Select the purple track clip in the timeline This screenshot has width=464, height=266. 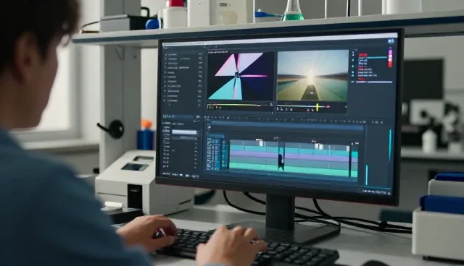(x=293, y=156)
